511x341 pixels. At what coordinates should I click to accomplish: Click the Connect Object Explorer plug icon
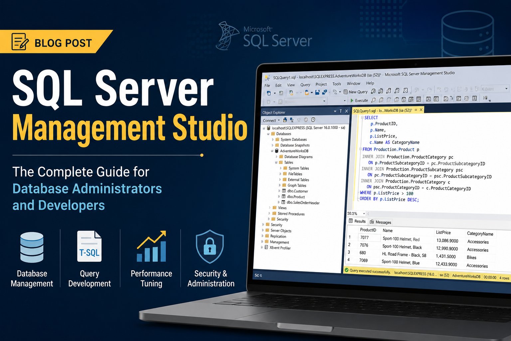tap(285, 120)
